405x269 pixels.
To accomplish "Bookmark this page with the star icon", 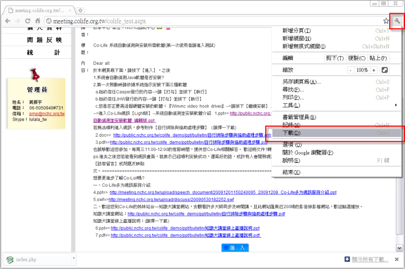I will [x=386, y=21].
